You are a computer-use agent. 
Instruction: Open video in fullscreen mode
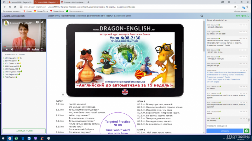pos(42,49)
